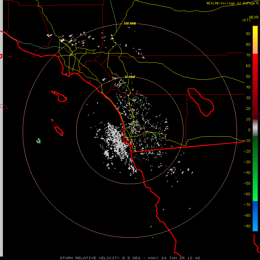The height and width of the screenshot is (260, 260).
Task: Click the NEXR label above color bar
Action: pos(254,17)
